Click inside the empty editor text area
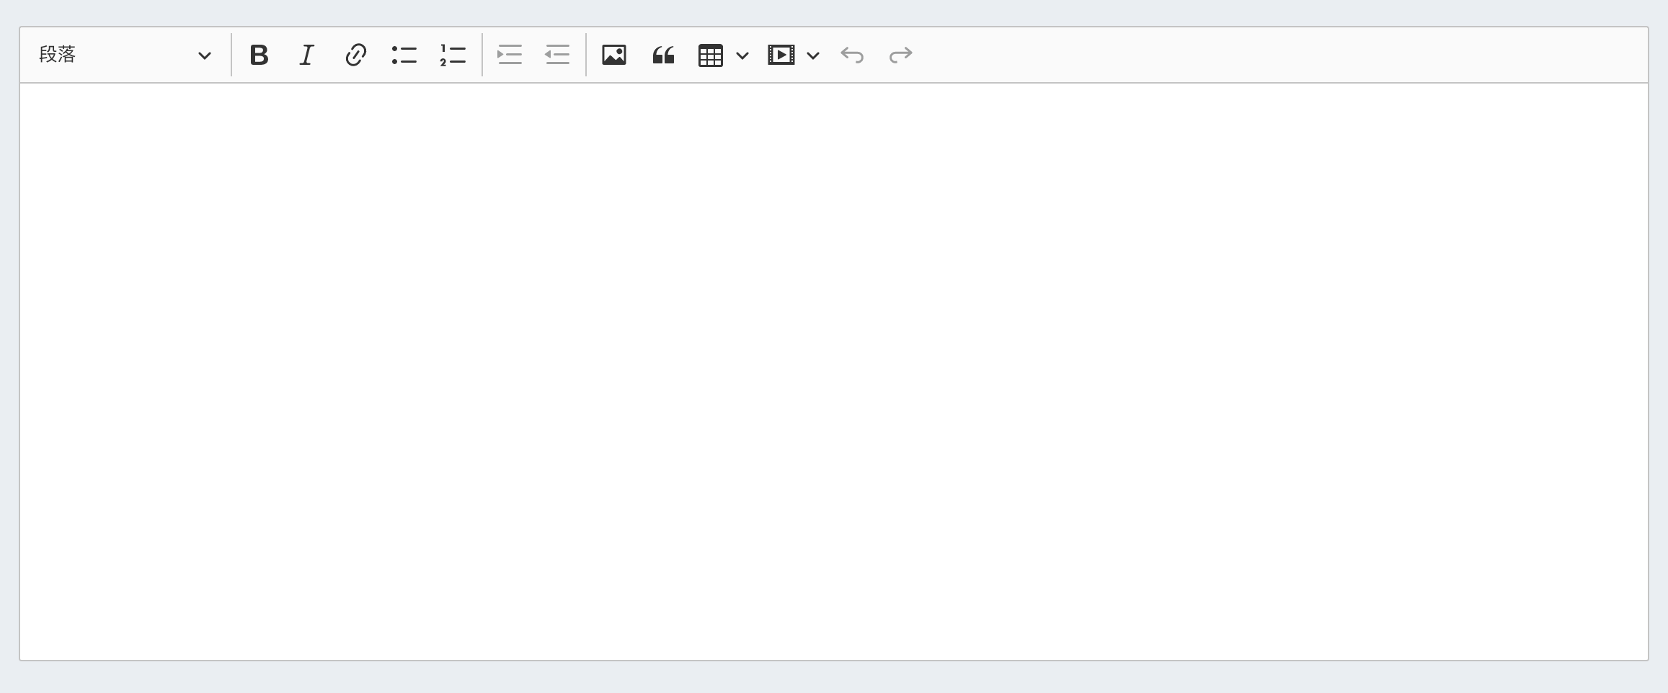Screen dimensions: 1668x693 pos(834,371)
